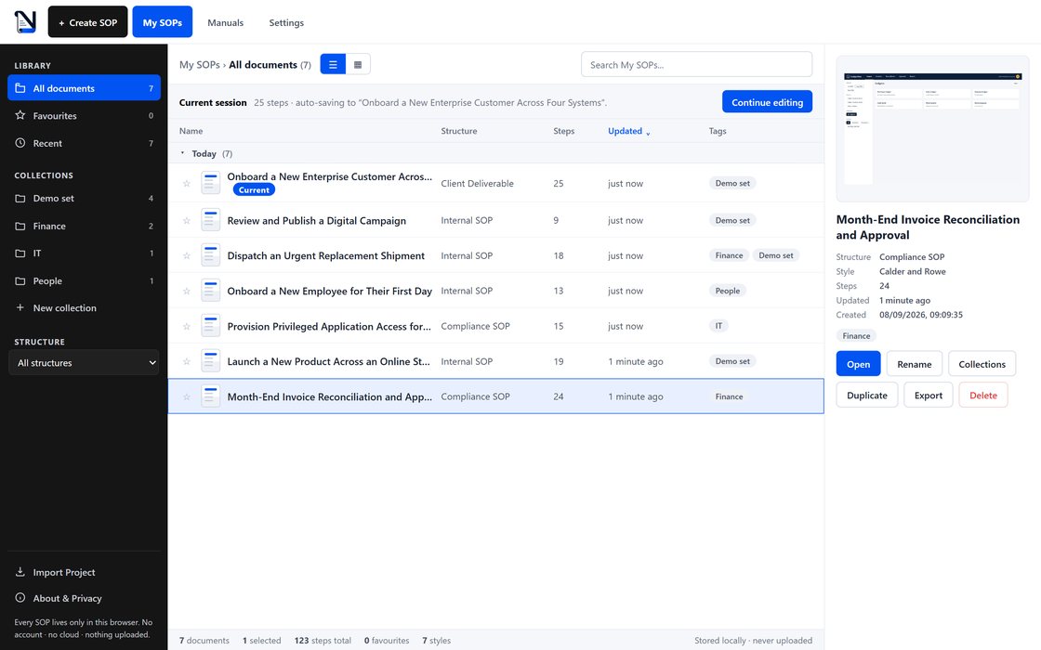This screenshot has width=1041, height=650.
Task: Click the Search My SOPs field
Action: (696, 64)
